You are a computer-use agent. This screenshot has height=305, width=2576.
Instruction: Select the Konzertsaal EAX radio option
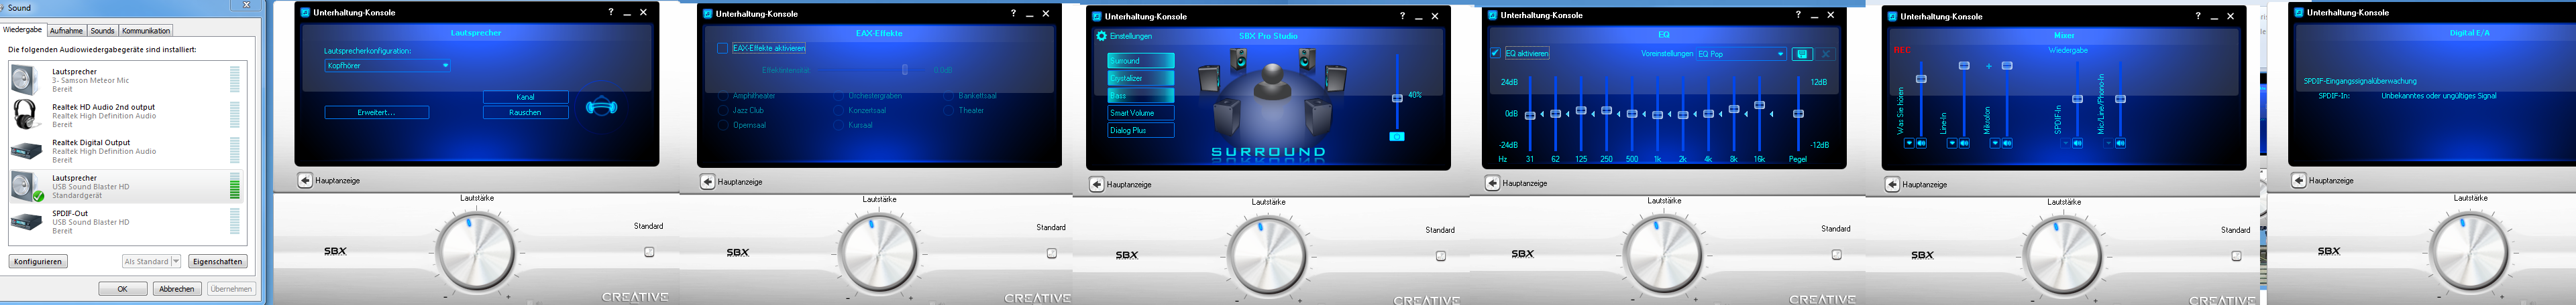[838, 110]
